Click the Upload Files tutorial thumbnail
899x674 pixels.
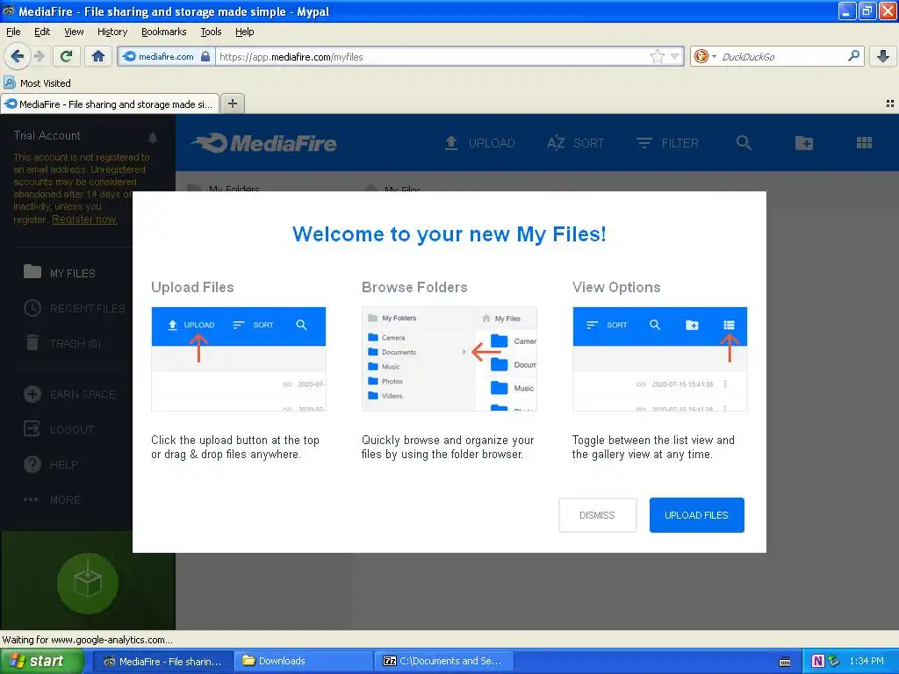[239, 359]
